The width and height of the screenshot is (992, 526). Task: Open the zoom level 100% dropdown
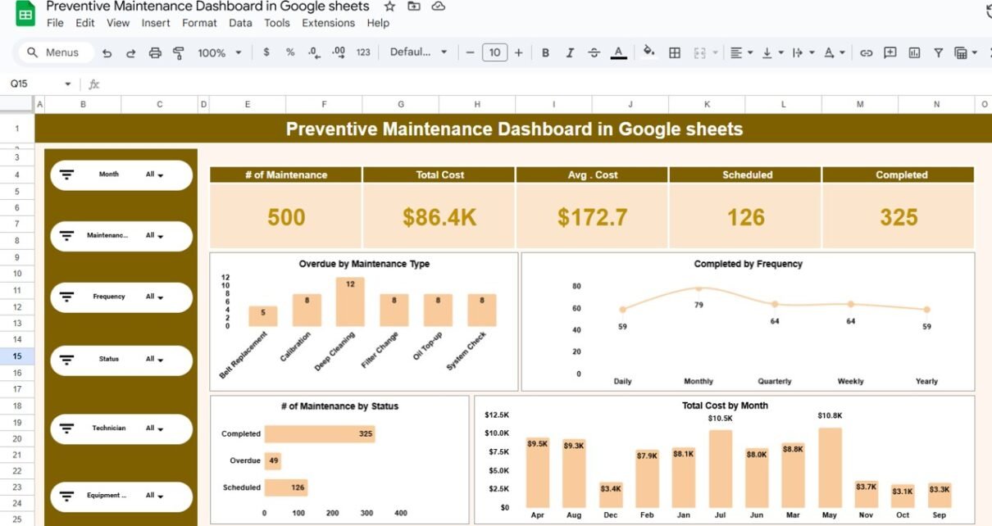click(x=219, y=52)
